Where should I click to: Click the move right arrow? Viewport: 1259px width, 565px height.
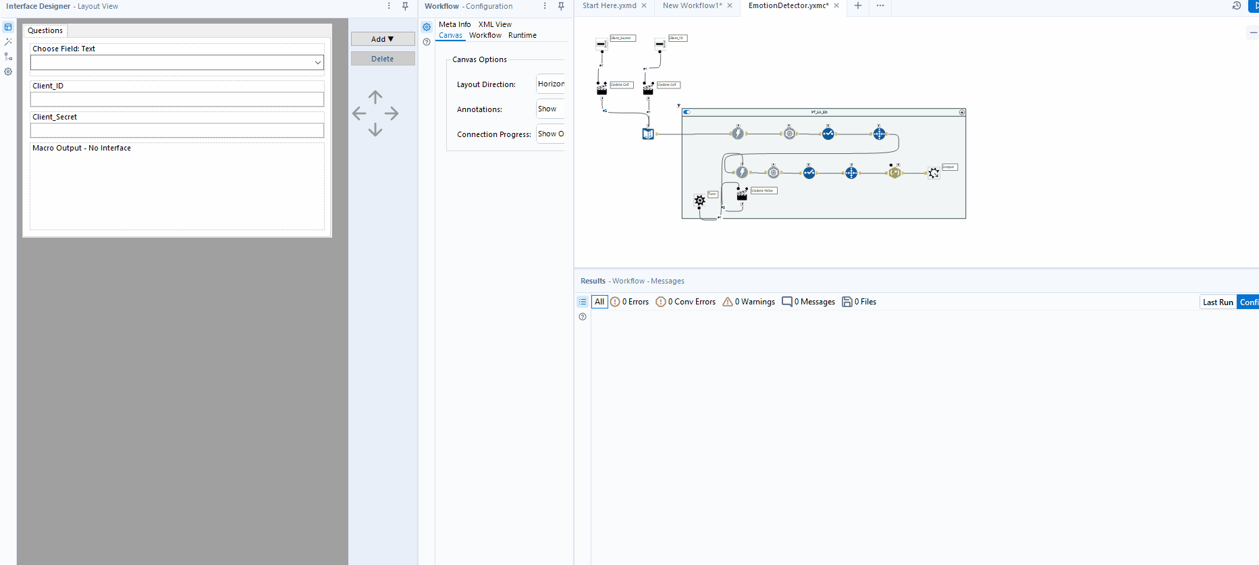point(392,113)
